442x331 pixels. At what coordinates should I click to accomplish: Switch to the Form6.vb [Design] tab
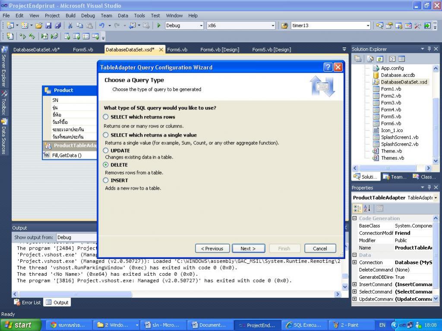[219, 50]
